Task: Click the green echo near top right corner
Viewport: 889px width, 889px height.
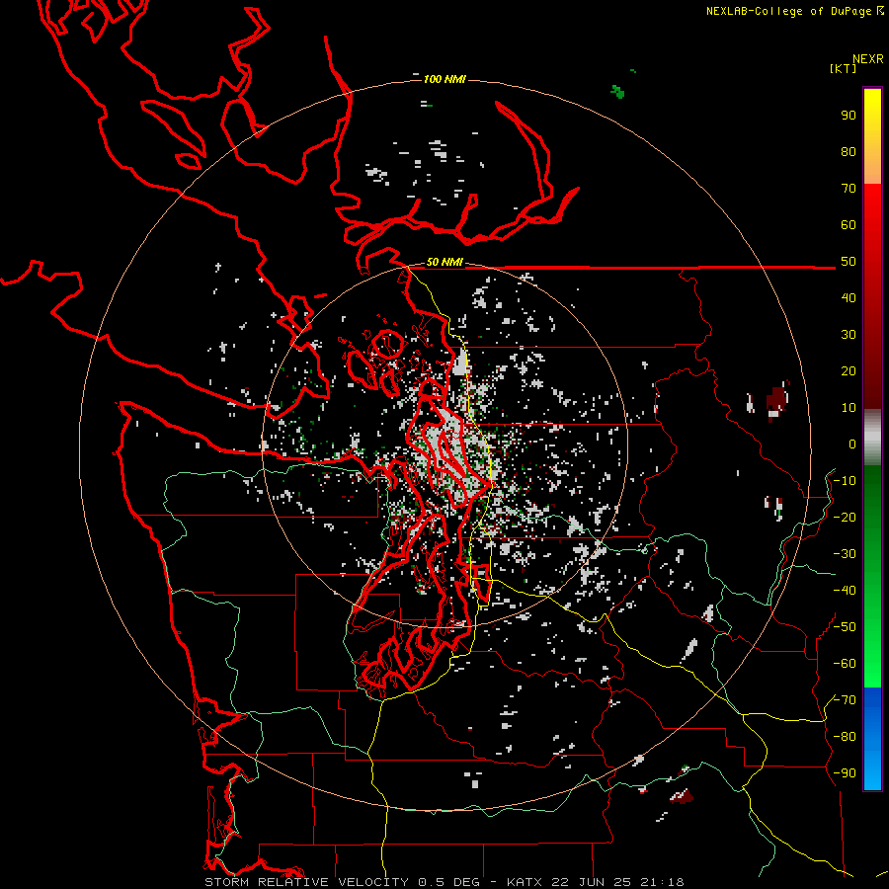Action: tap(618, 91)
